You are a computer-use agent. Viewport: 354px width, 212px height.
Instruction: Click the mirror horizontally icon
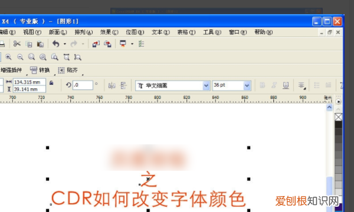click(x=112, y=85)
